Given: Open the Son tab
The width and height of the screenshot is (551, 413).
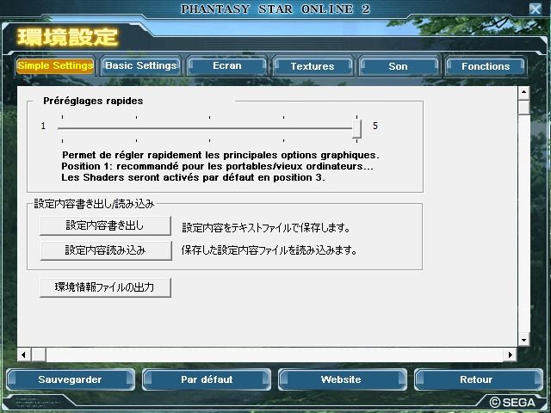Looking at the screenshot, I should tap(398, 66).
